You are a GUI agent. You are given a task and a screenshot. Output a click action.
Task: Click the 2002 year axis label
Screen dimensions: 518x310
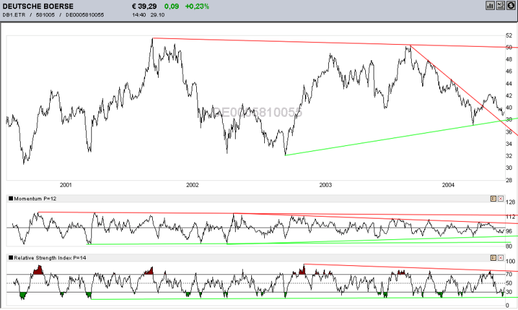[x=192, y=185]
